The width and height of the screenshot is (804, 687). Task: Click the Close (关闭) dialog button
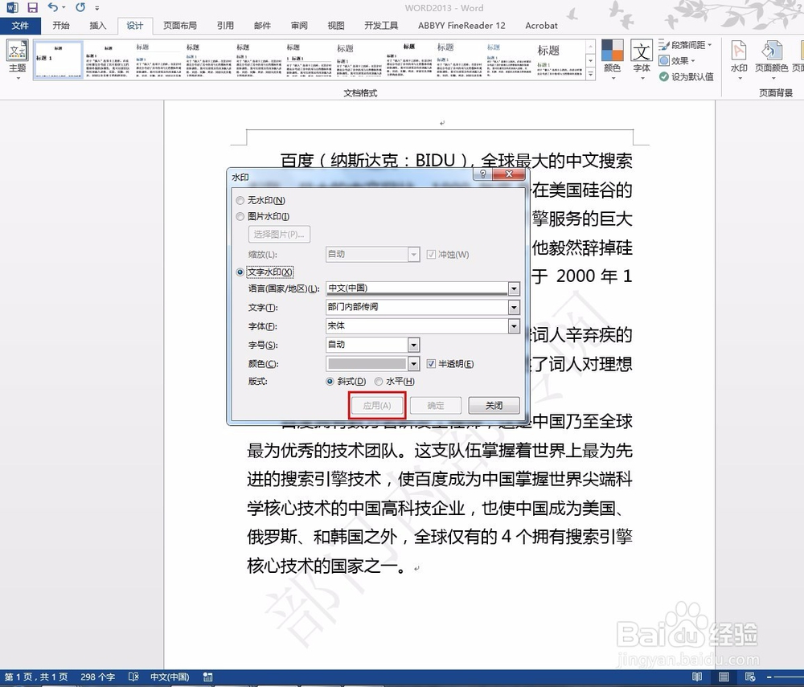point(494,406)
